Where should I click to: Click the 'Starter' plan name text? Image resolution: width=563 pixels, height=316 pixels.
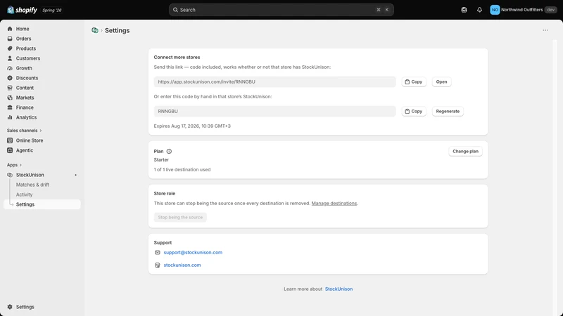click(161, 160)
